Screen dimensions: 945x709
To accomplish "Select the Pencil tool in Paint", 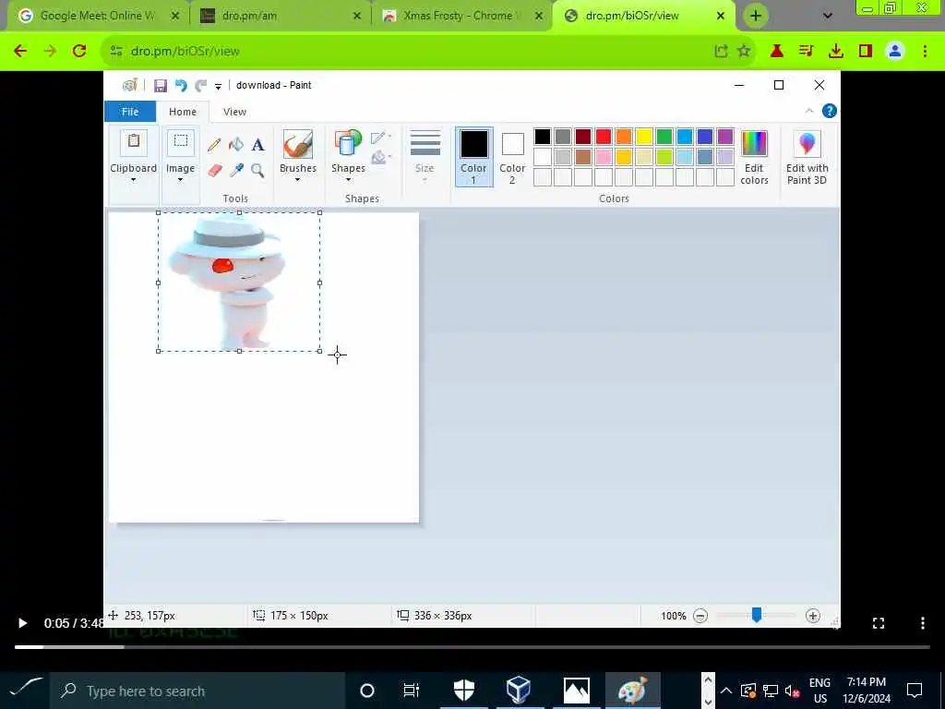I will point(214,145).
